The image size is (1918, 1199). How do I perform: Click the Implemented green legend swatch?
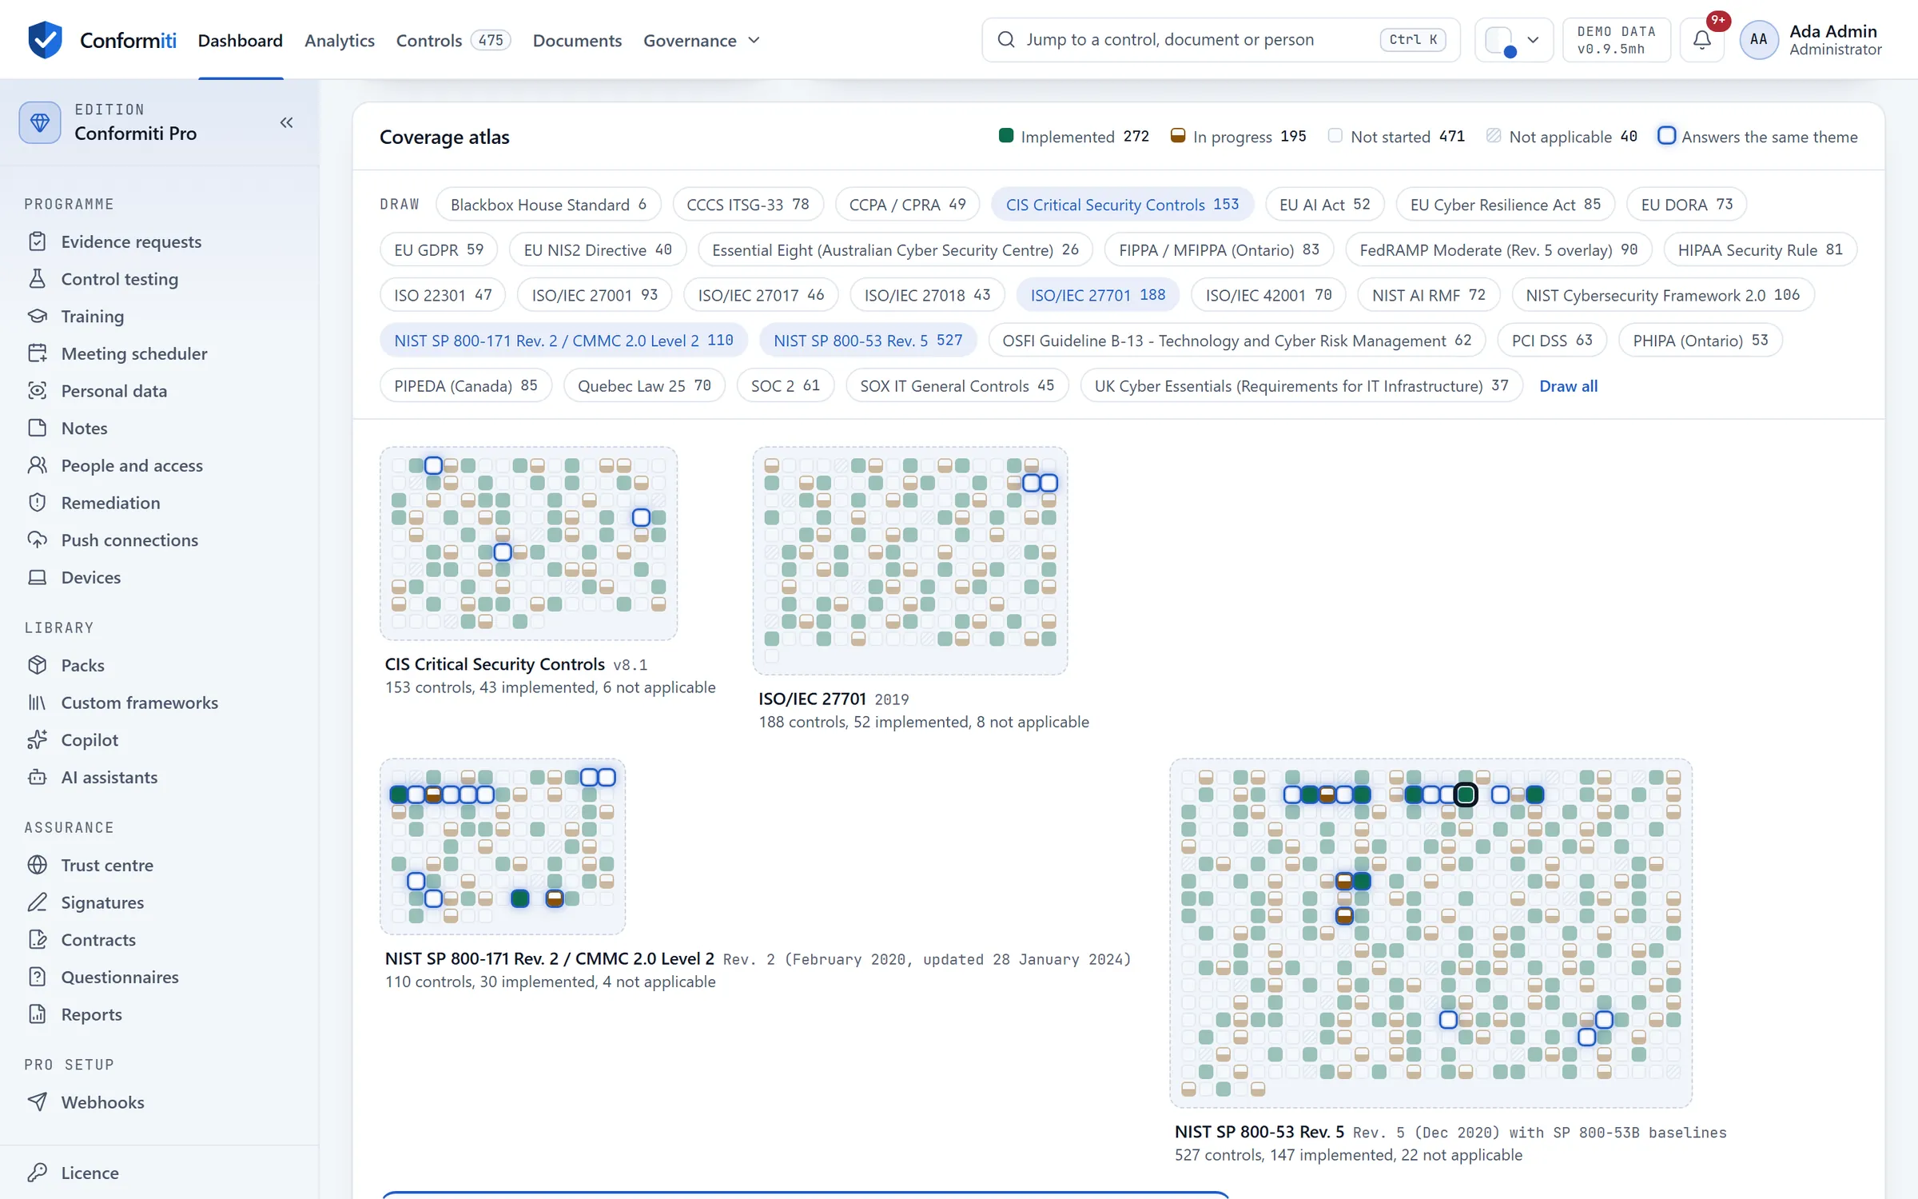click(1006, 136)
